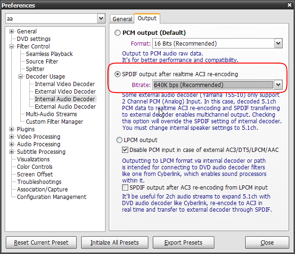
Task: Expand the Subtitle Processing tree node
Action: tap(12, 152)
